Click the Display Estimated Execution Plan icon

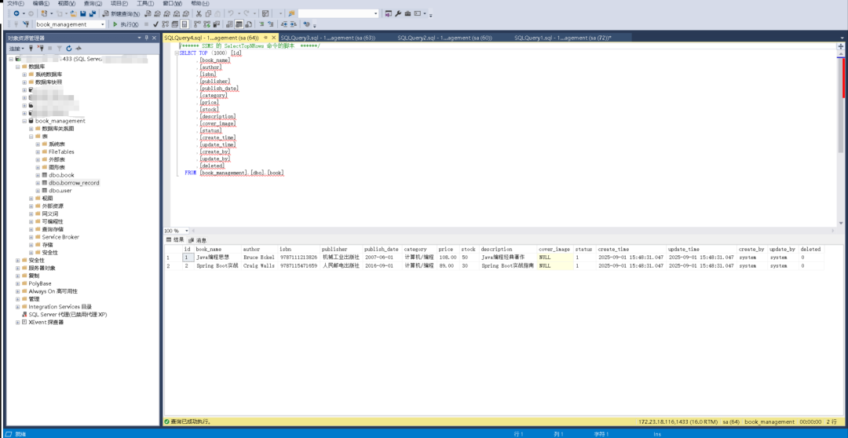tap(165, 24)
